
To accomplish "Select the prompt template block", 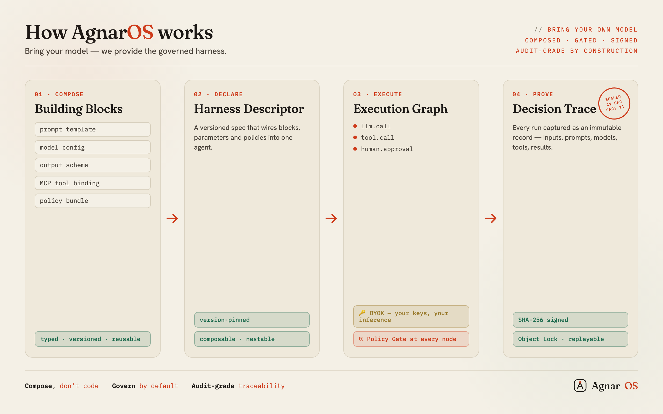I will click(x=93, y=129).
